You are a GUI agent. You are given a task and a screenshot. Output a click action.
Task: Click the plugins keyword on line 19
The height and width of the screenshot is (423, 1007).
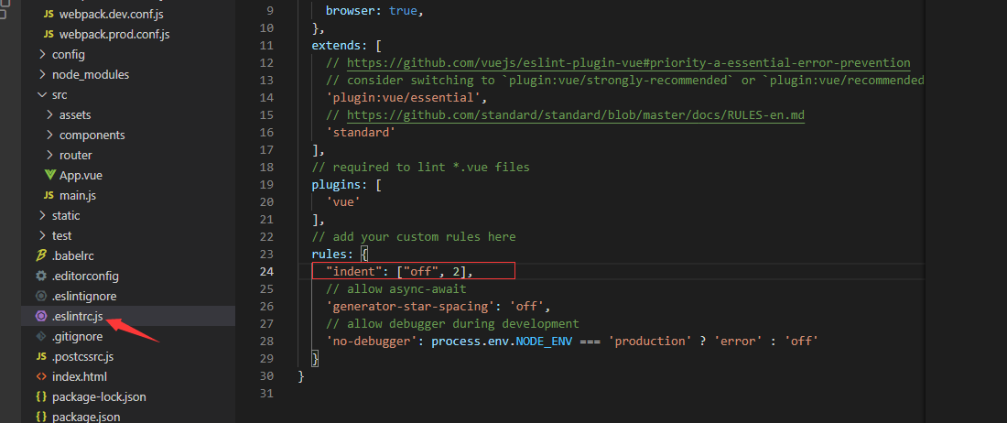pyautogui.click(x=336, y=184)
